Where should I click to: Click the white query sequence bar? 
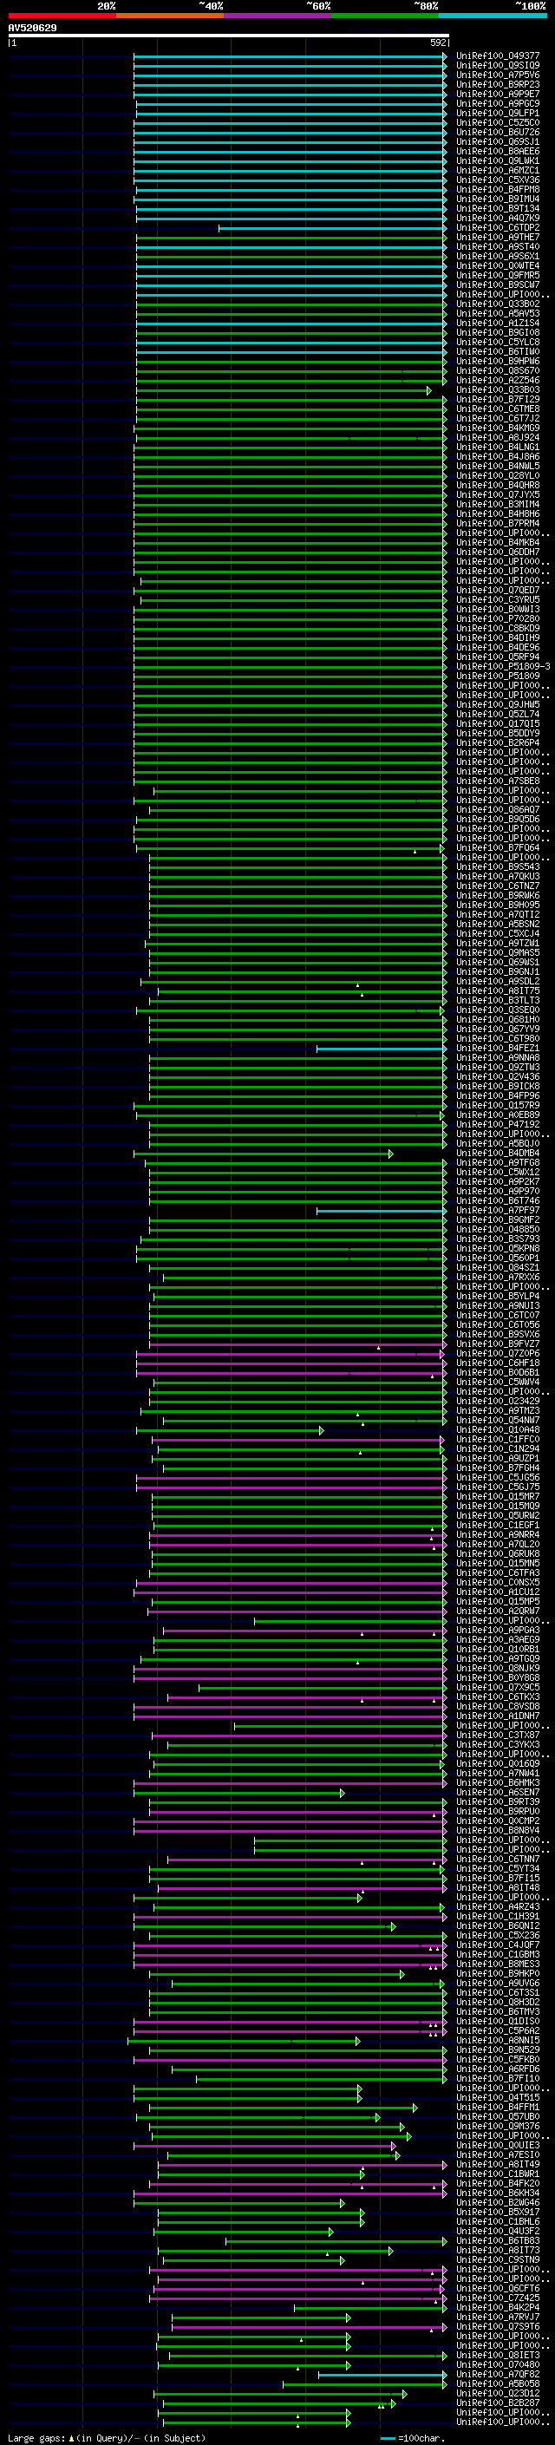(x=229, y=36)
